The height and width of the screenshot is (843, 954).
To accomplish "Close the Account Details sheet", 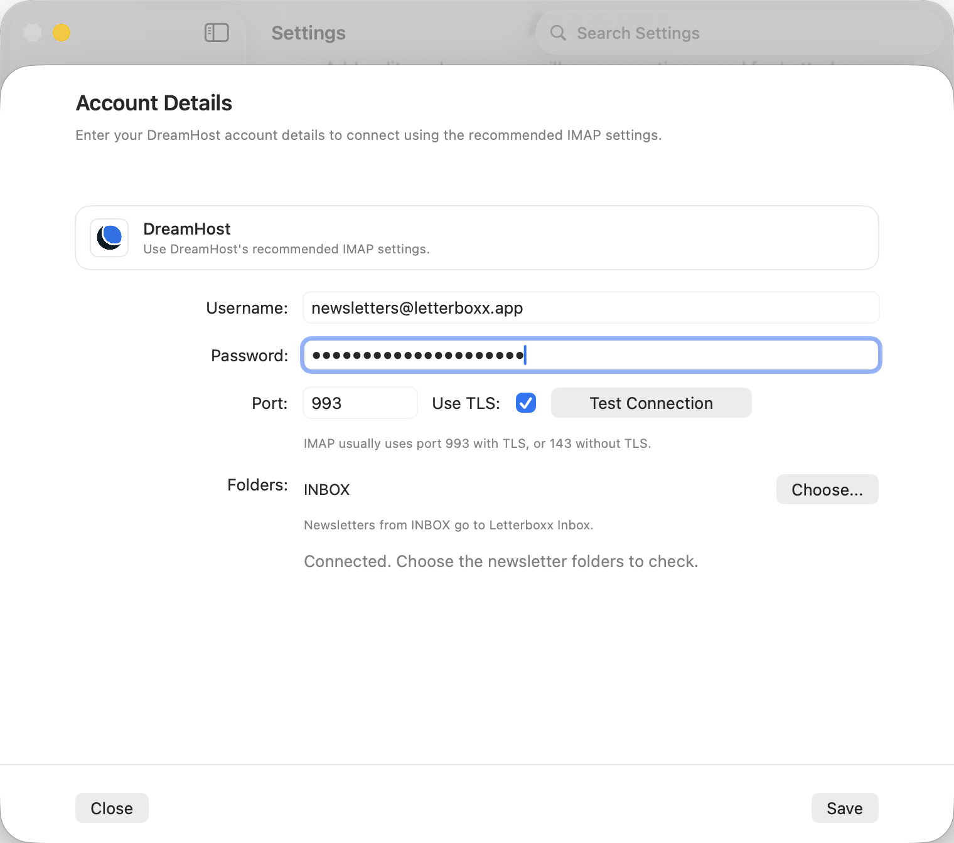I will click(112, 808).
